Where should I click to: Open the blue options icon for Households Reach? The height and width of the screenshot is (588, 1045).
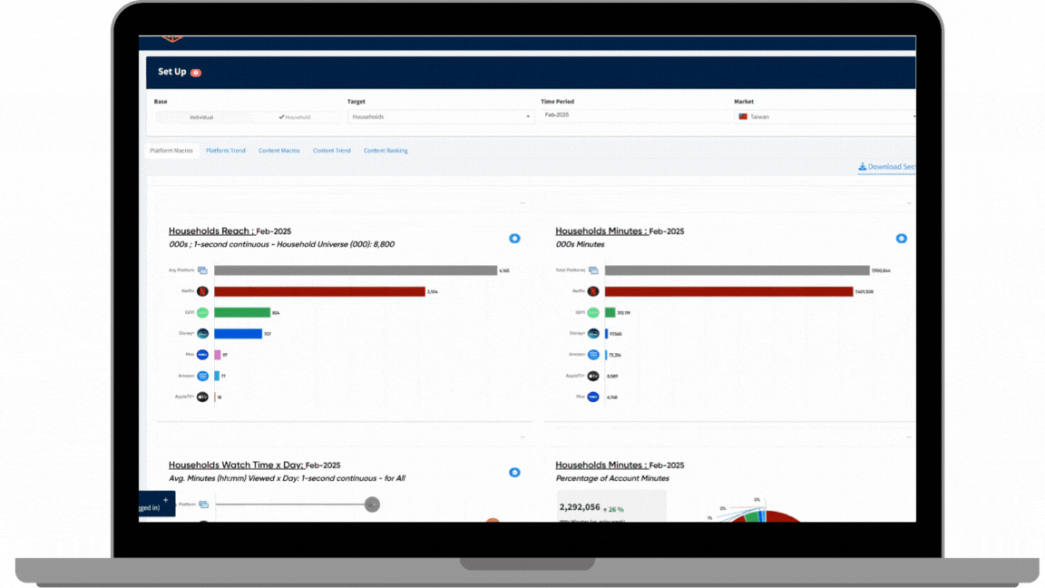click(514, 238)
